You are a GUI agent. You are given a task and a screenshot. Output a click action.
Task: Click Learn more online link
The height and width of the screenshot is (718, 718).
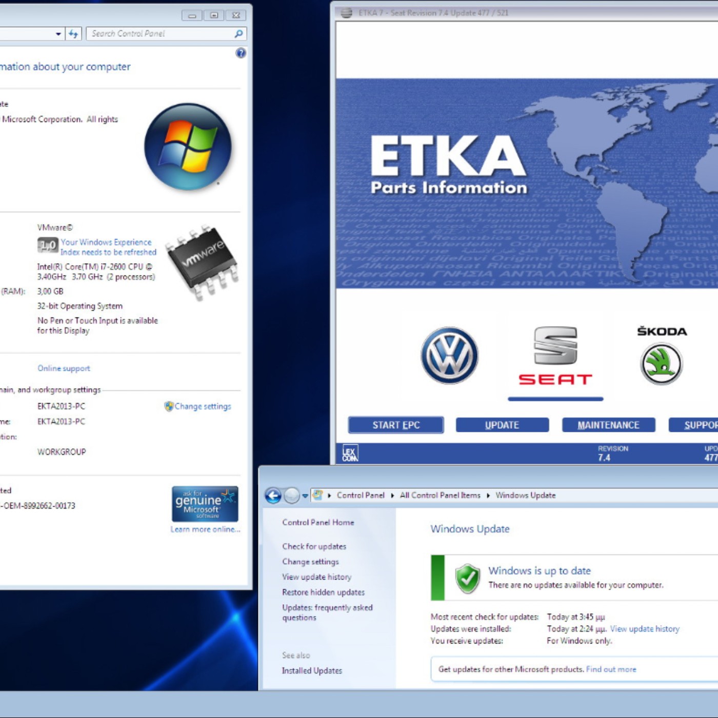205,529
